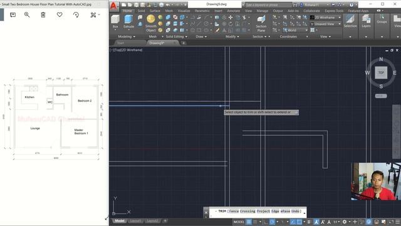This screenshot has width=401, height=226.
Task: Switch to the Model layout tab
Action: tap(120, 221)
